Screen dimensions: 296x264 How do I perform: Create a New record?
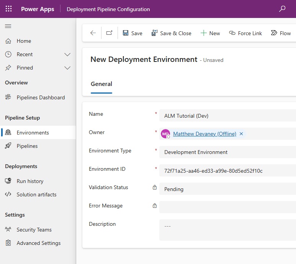(x=210, y=33)
